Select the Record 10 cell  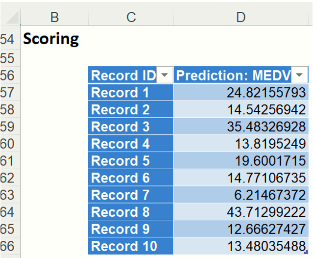[130, 246]
